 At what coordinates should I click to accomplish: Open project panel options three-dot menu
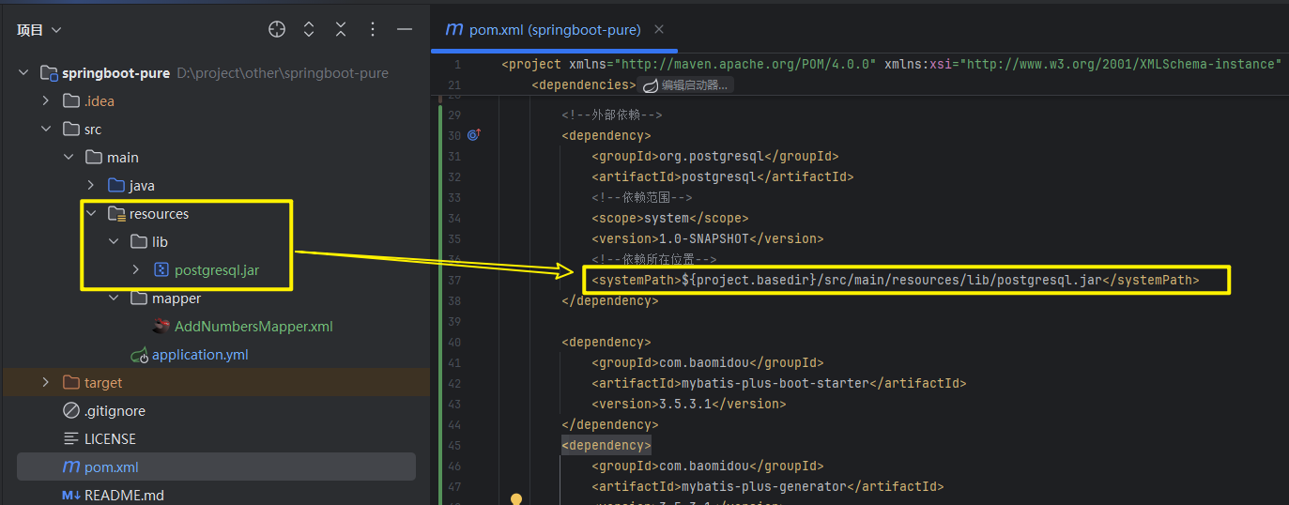[373, 30]
